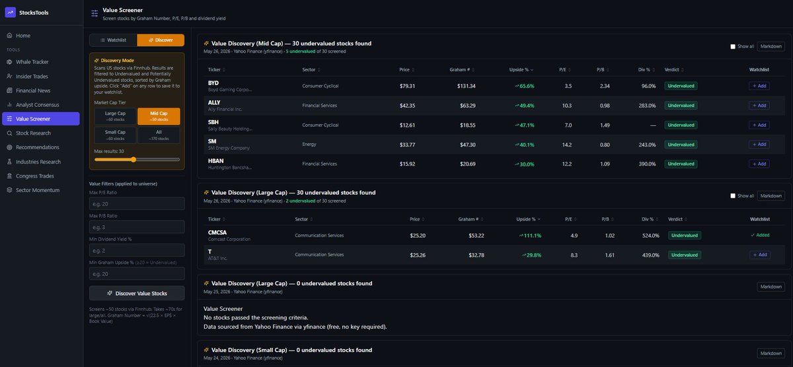This screenshot has height=367, width=793.
Task: Click the Stock Research magnifier icon
Action: click(x=9, y=133)
